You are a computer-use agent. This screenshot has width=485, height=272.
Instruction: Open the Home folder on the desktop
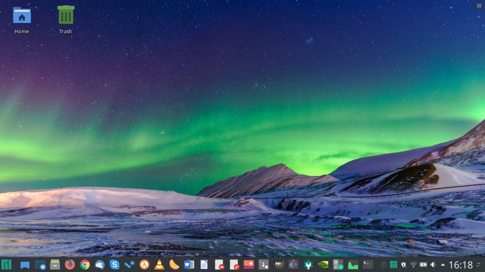(22, 21)
